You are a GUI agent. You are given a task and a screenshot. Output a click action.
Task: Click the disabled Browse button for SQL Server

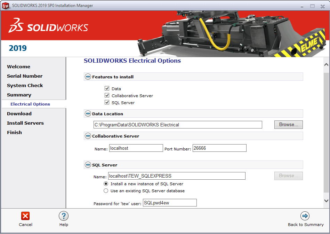pyautogui.click(x=289, y=176)
